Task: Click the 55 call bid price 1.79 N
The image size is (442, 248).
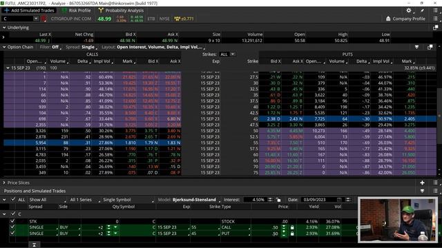Action: click(x=151, y=143)
